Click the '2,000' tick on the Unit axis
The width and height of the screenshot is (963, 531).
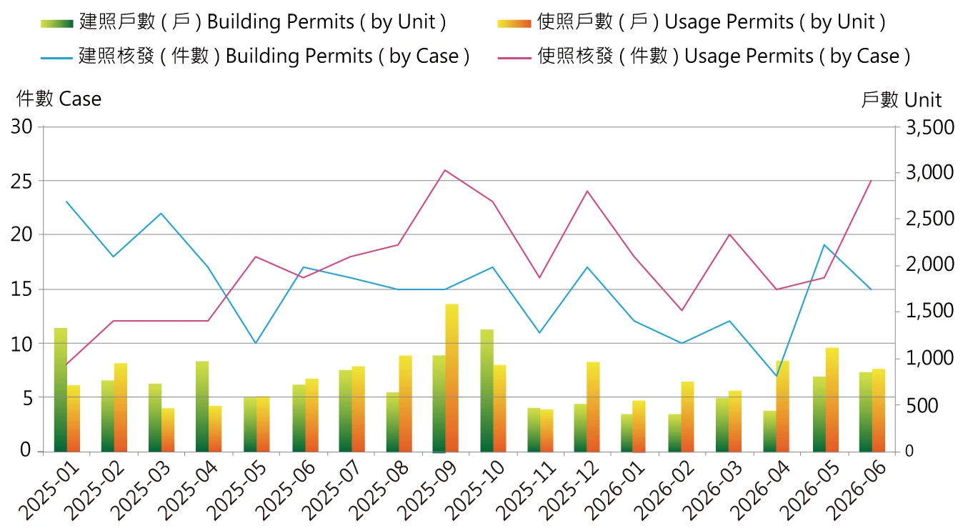(929, 264)
